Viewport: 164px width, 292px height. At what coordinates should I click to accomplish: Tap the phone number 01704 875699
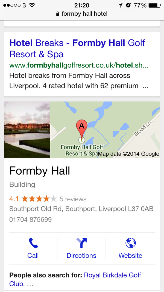click(x=30, y=220)
